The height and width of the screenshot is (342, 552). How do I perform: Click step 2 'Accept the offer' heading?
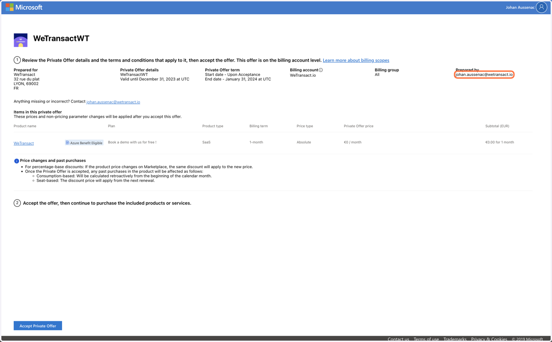pos(107,203)
